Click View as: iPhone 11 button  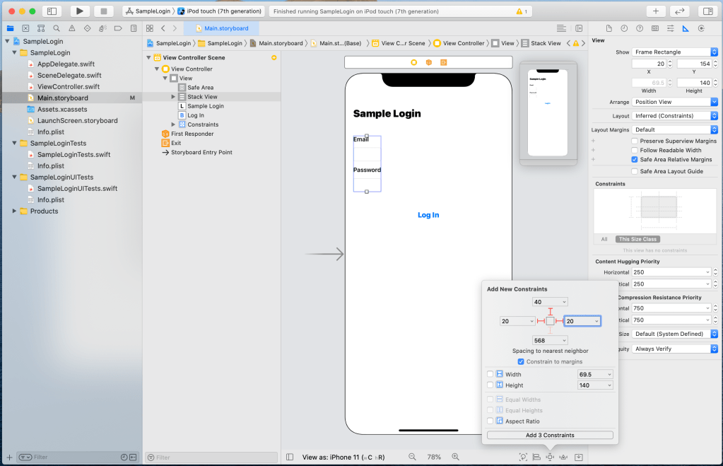[x=344, y=457]
